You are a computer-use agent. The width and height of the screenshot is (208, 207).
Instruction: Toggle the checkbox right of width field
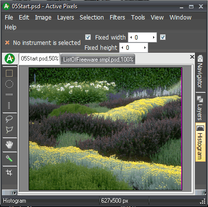[163, 37]
